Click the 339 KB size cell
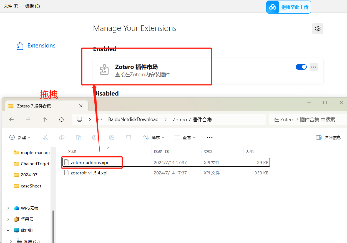 (261, 173)
